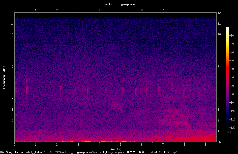Click the "-120" colorbar label
The height and width of the screenshot is (154, 238).
tap(232, 128)
